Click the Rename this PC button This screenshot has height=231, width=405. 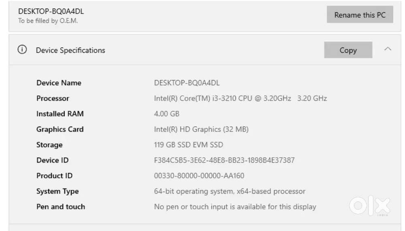tap(360, 15)
